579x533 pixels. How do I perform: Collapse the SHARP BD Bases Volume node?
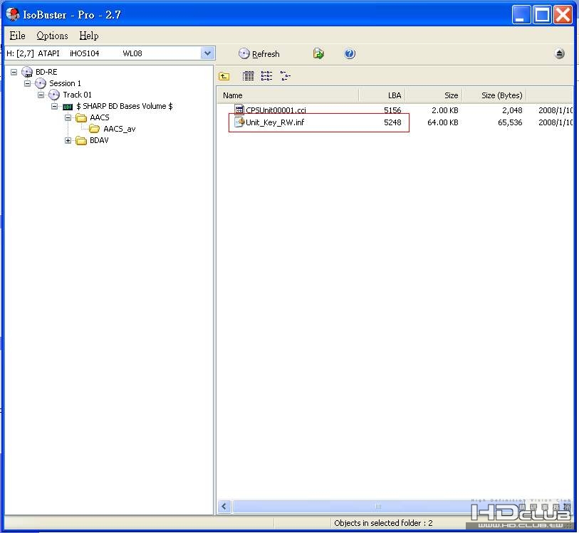(x=54, y=106)
